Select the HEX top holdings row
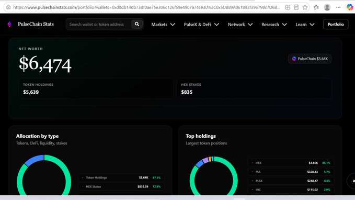The image size is (355, 200). pyautogui.click(x=291, y=163)
